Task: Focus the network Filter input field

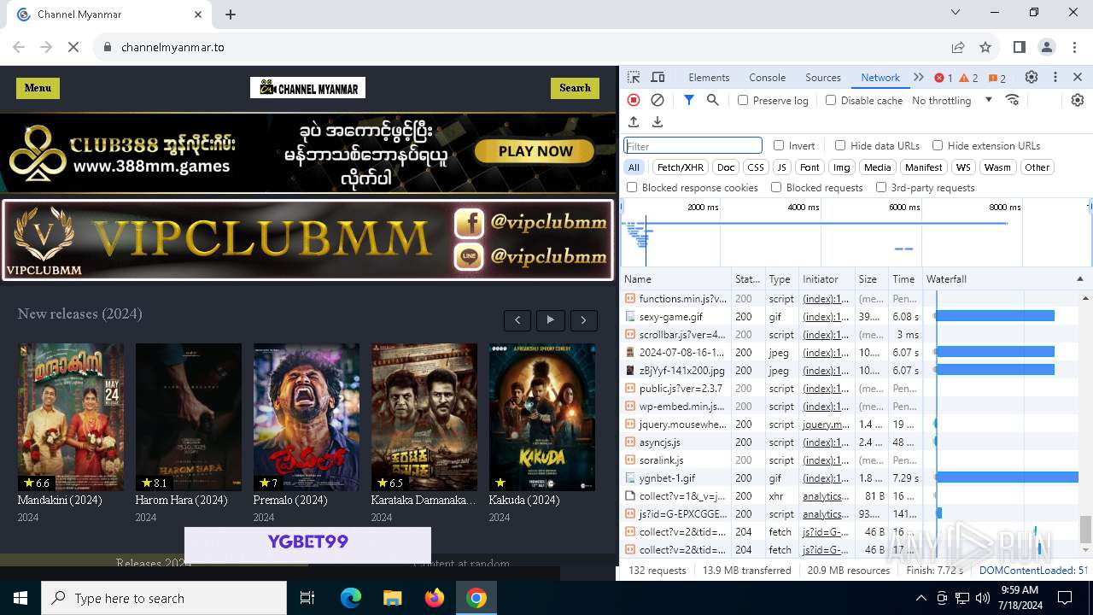Action: click(x=693, y=146)
